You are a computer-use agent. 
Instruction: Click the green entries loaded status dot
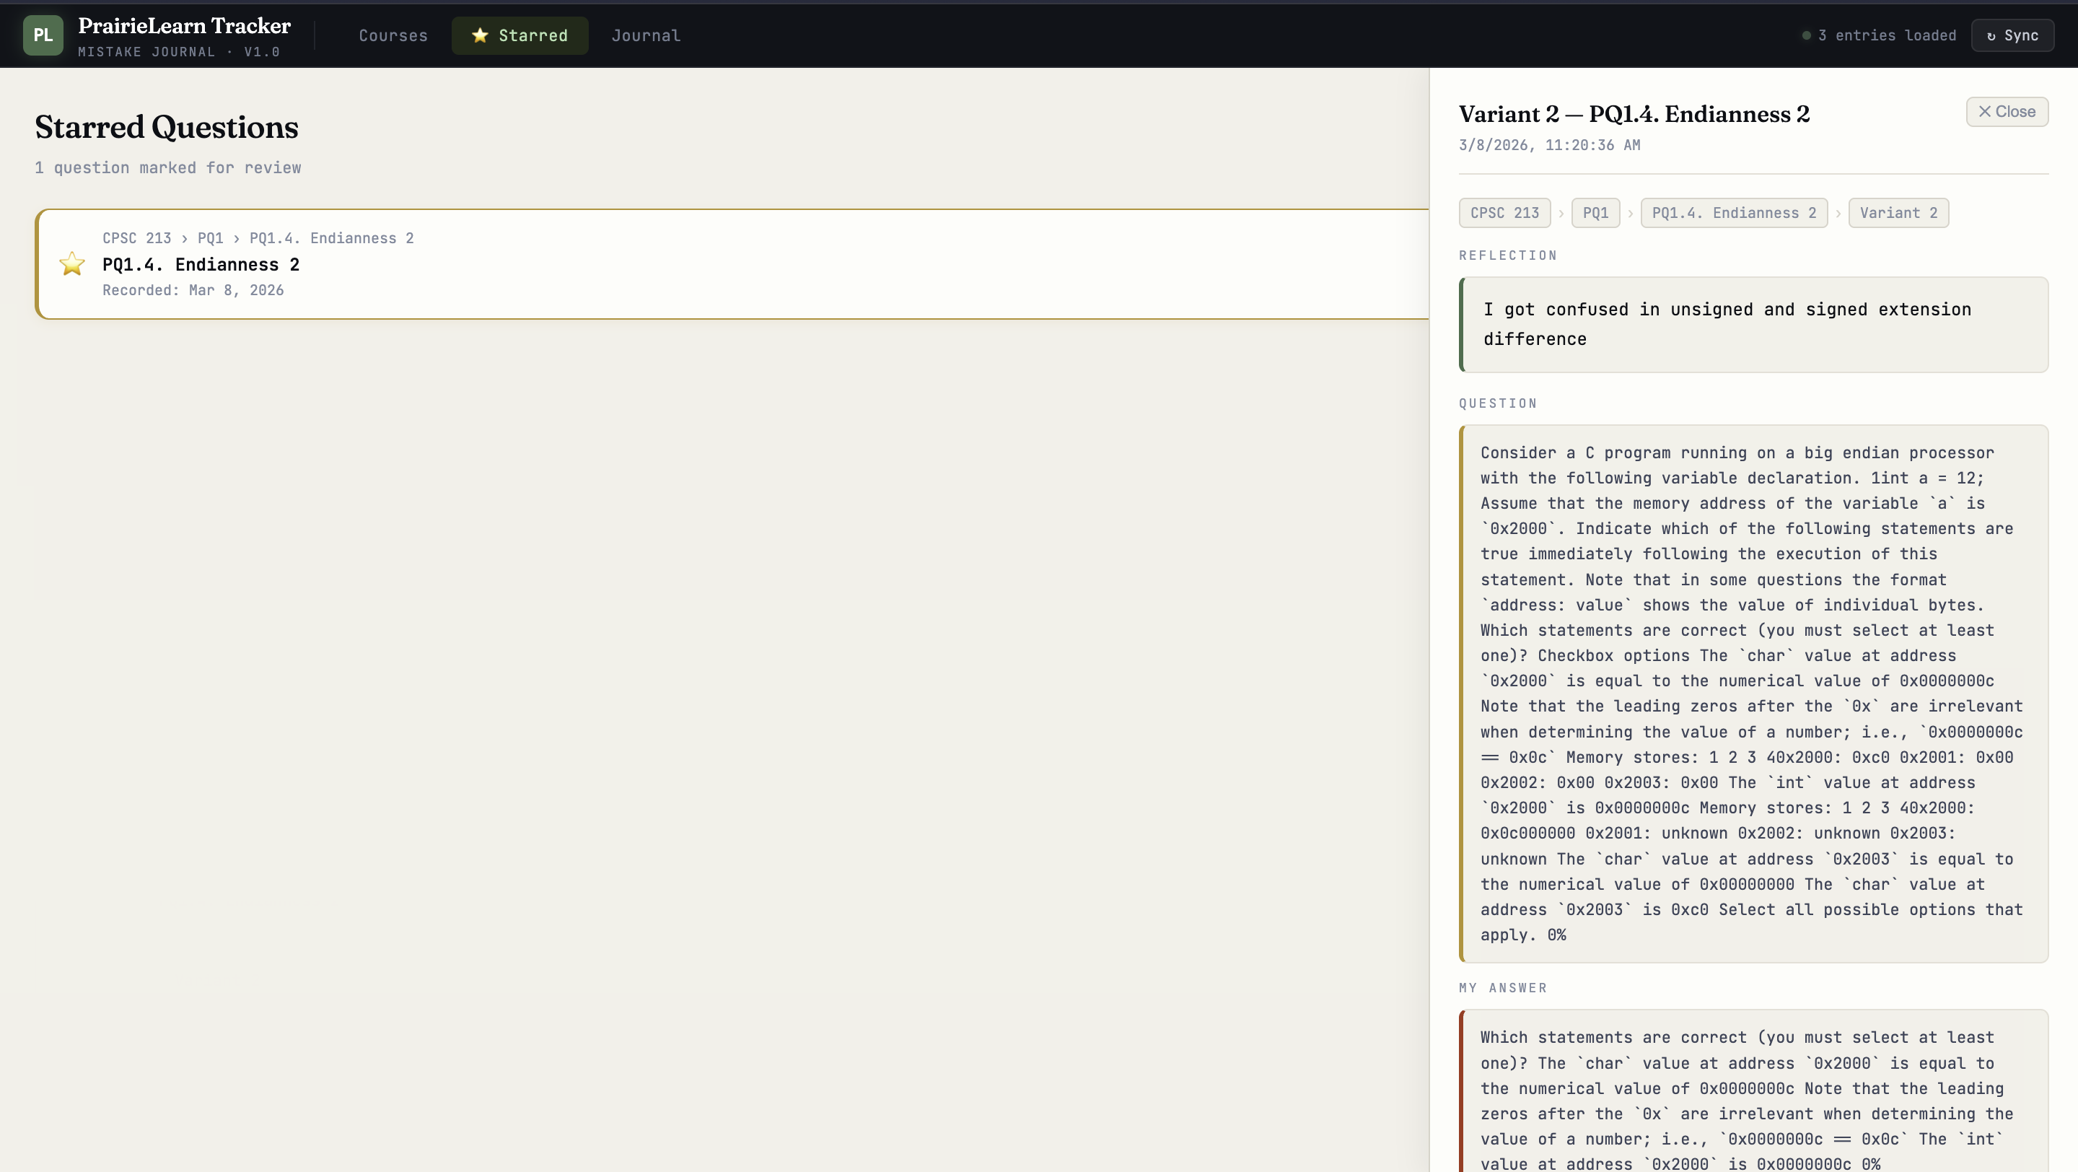point(1807,35)
